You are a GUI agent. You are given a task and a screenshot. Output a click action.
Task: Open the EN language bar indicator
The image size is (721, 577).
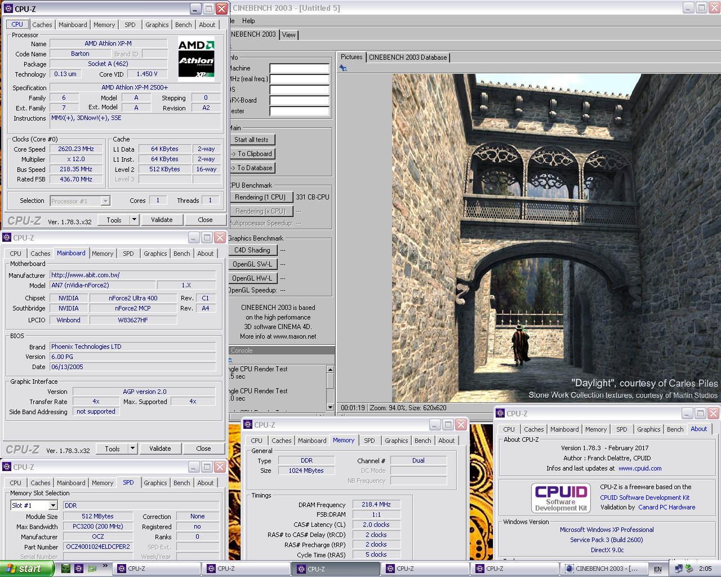pos(658,569)
